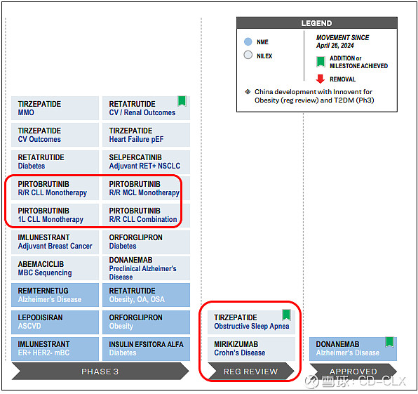The height and width of the screenshot is (394, 418).
Task: Click the red Removal arrow in legend
Action: (321, 79)
